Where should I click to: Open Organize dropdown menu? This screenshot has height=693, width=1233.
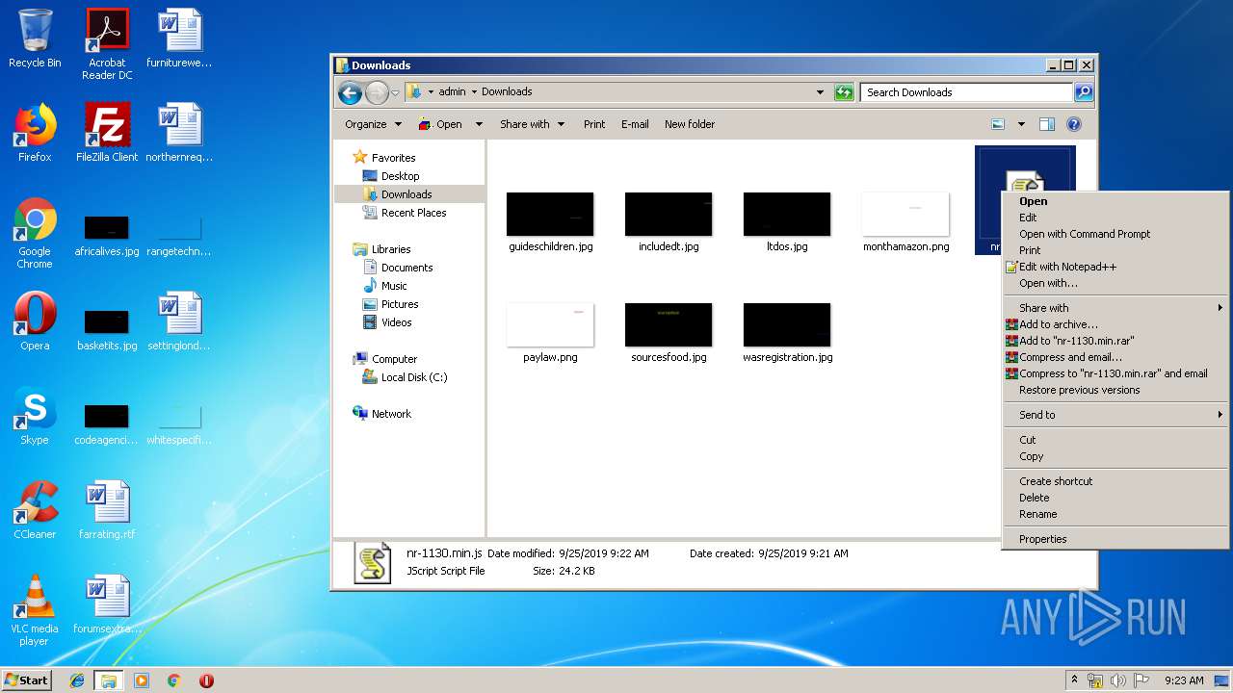[x=373, y=124]
